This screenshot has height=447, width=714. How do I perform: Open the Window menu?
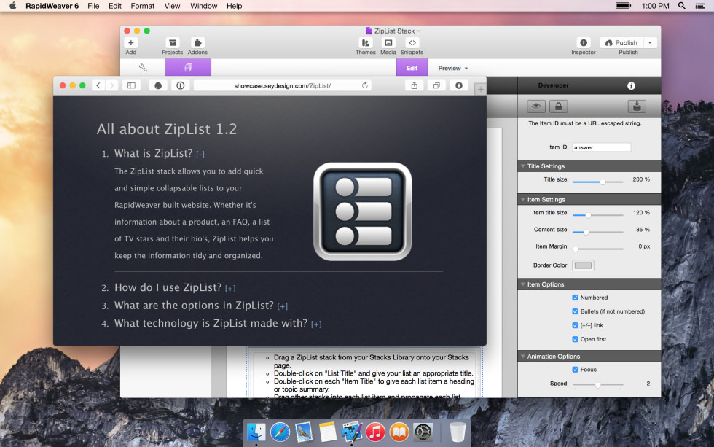[x=203, y=6]
